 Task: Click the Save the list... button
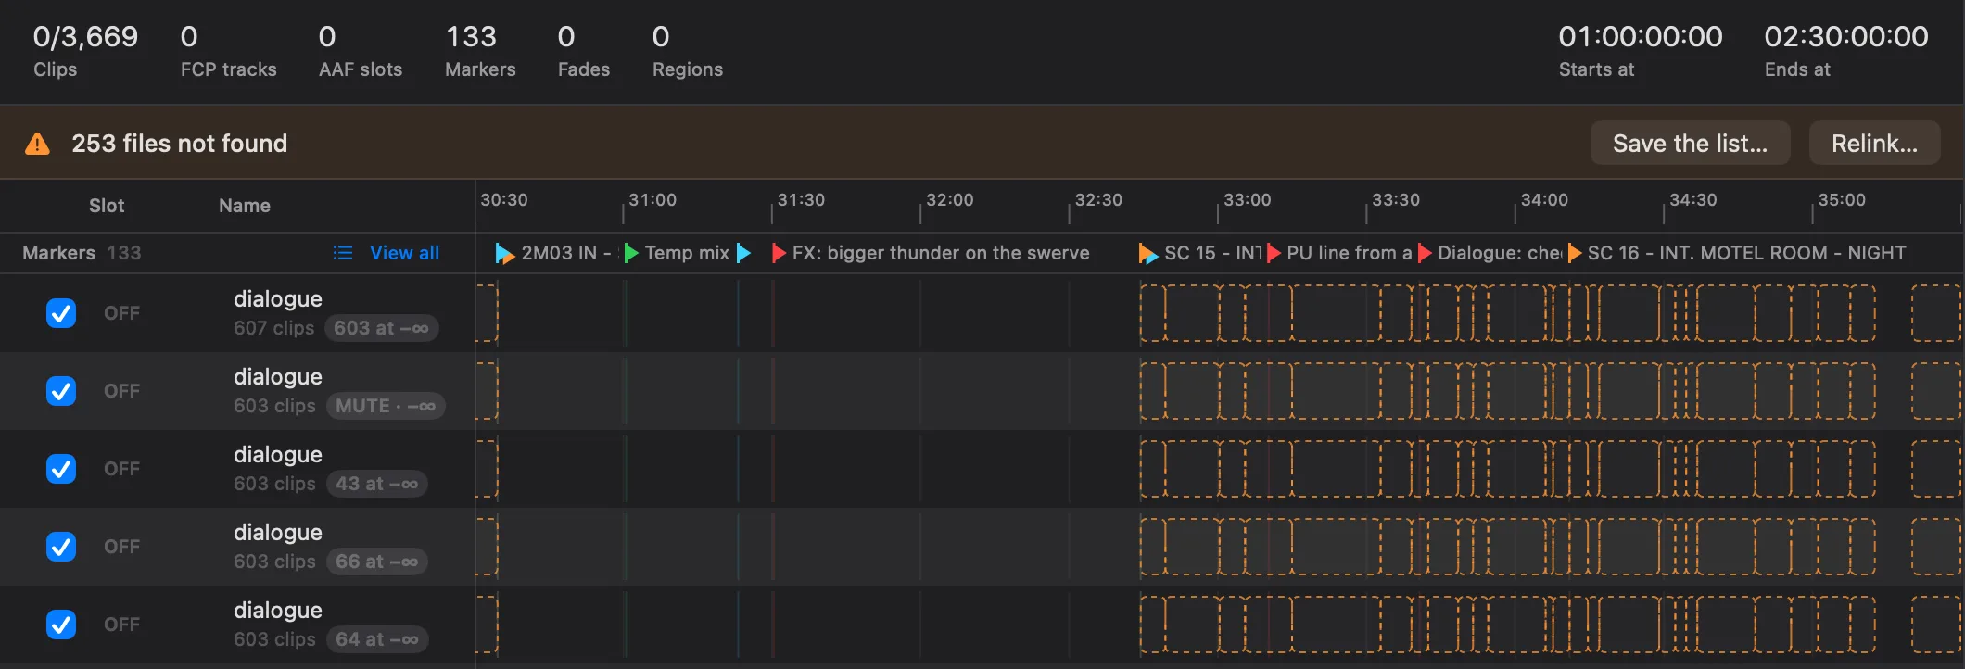click(x=1690, y=144)
